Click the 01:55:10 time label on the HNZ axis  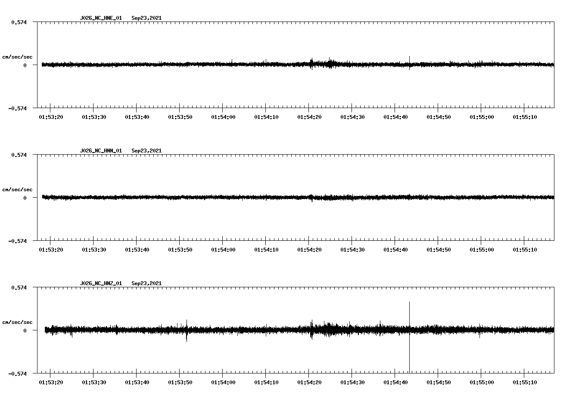pyautogui.click(x=525, y=382)
